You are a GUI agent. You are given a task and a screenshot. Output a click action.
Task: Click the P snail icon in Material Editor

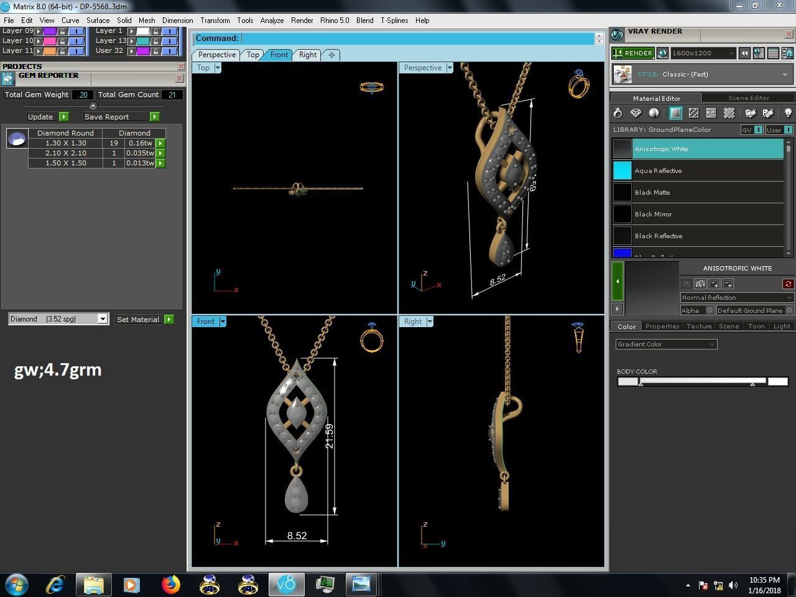click(768, 113)
